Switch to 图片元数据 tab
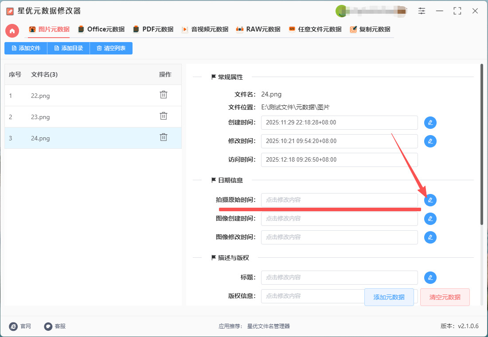This screenshot has width=488, height=337. 49,29
